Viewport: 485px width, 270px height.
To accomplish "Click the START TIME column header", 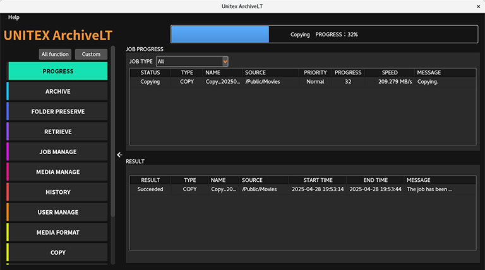I will pos(318,180).
